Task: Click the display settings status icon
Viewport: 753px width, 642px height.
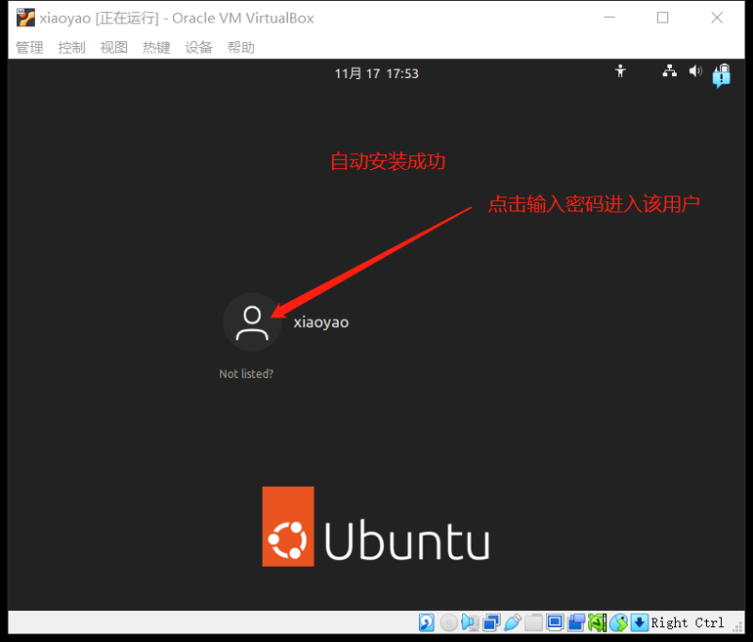Action: (x=554, y=622)
